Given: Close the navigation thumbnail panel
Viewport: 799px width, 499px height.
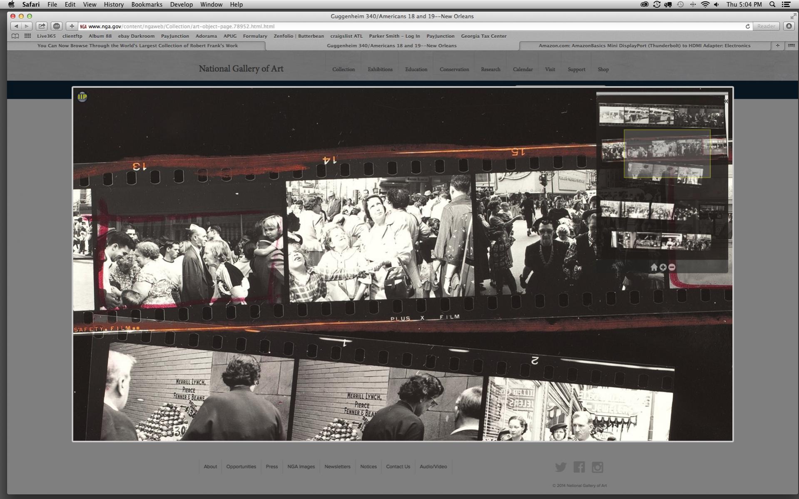Looking at the screenshot, I should (x=726, y=101).
